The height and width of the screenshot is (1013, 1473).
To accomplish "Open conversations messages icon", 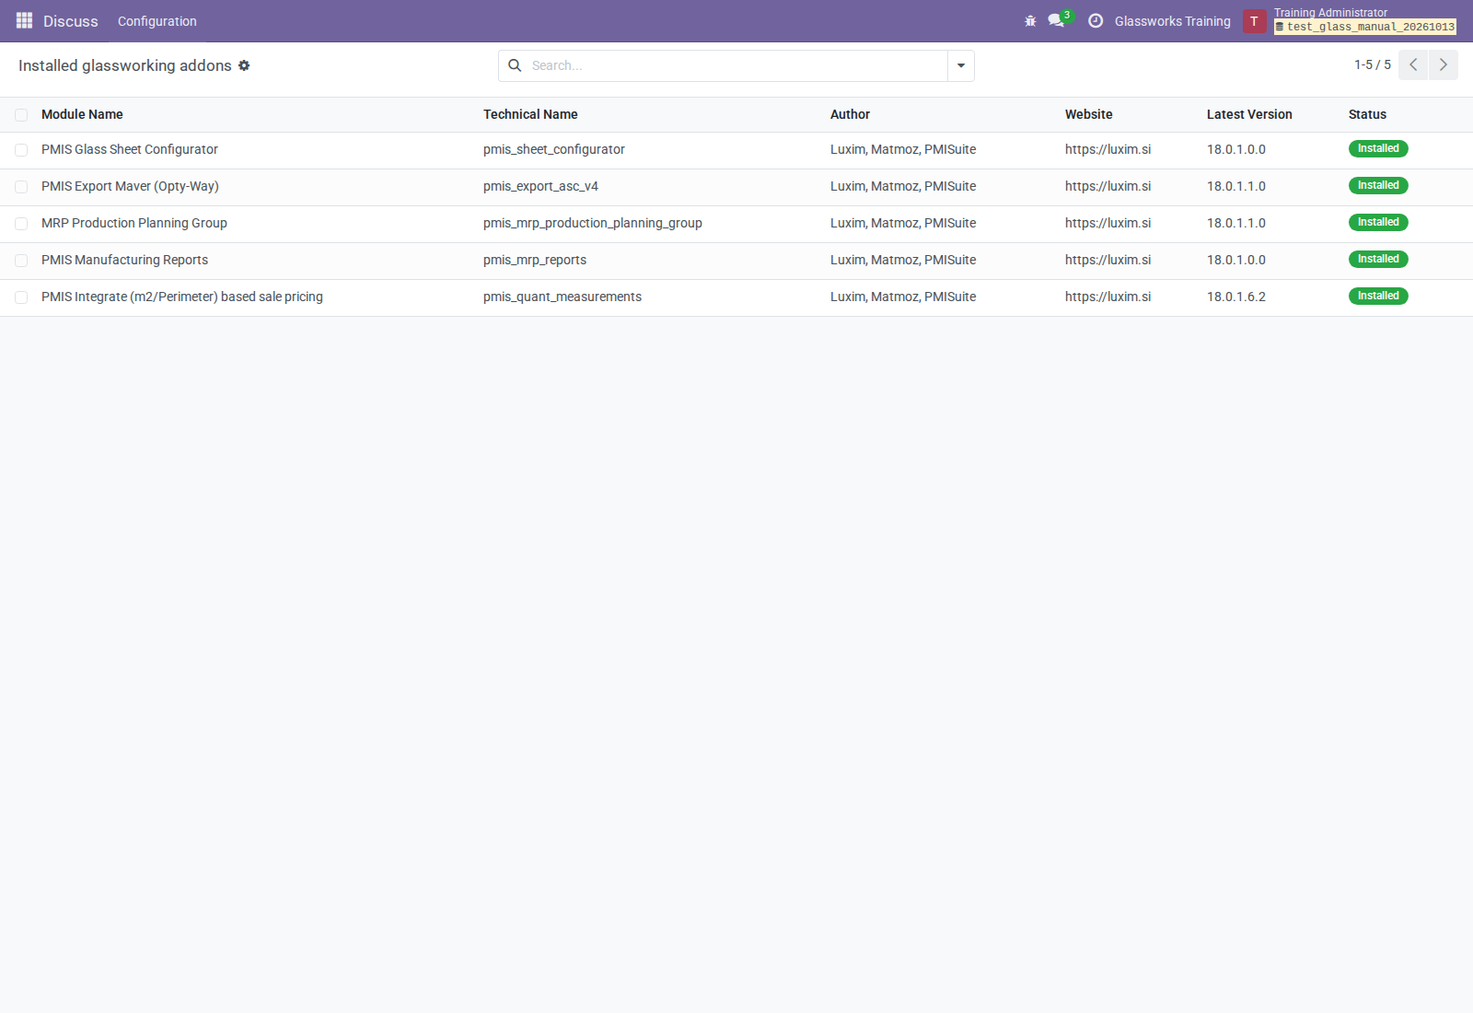I will pyautogui.click(x=1057, y=20).
